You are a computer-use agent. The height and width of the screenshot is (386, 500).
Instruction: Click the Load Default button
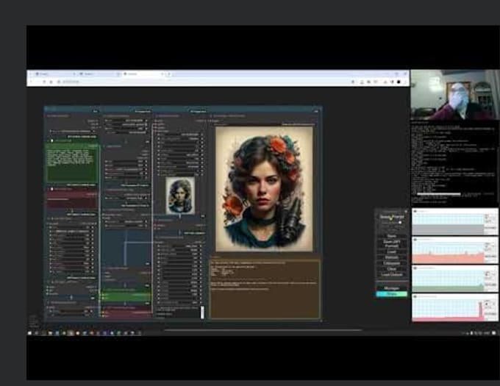tap(392, 275)
